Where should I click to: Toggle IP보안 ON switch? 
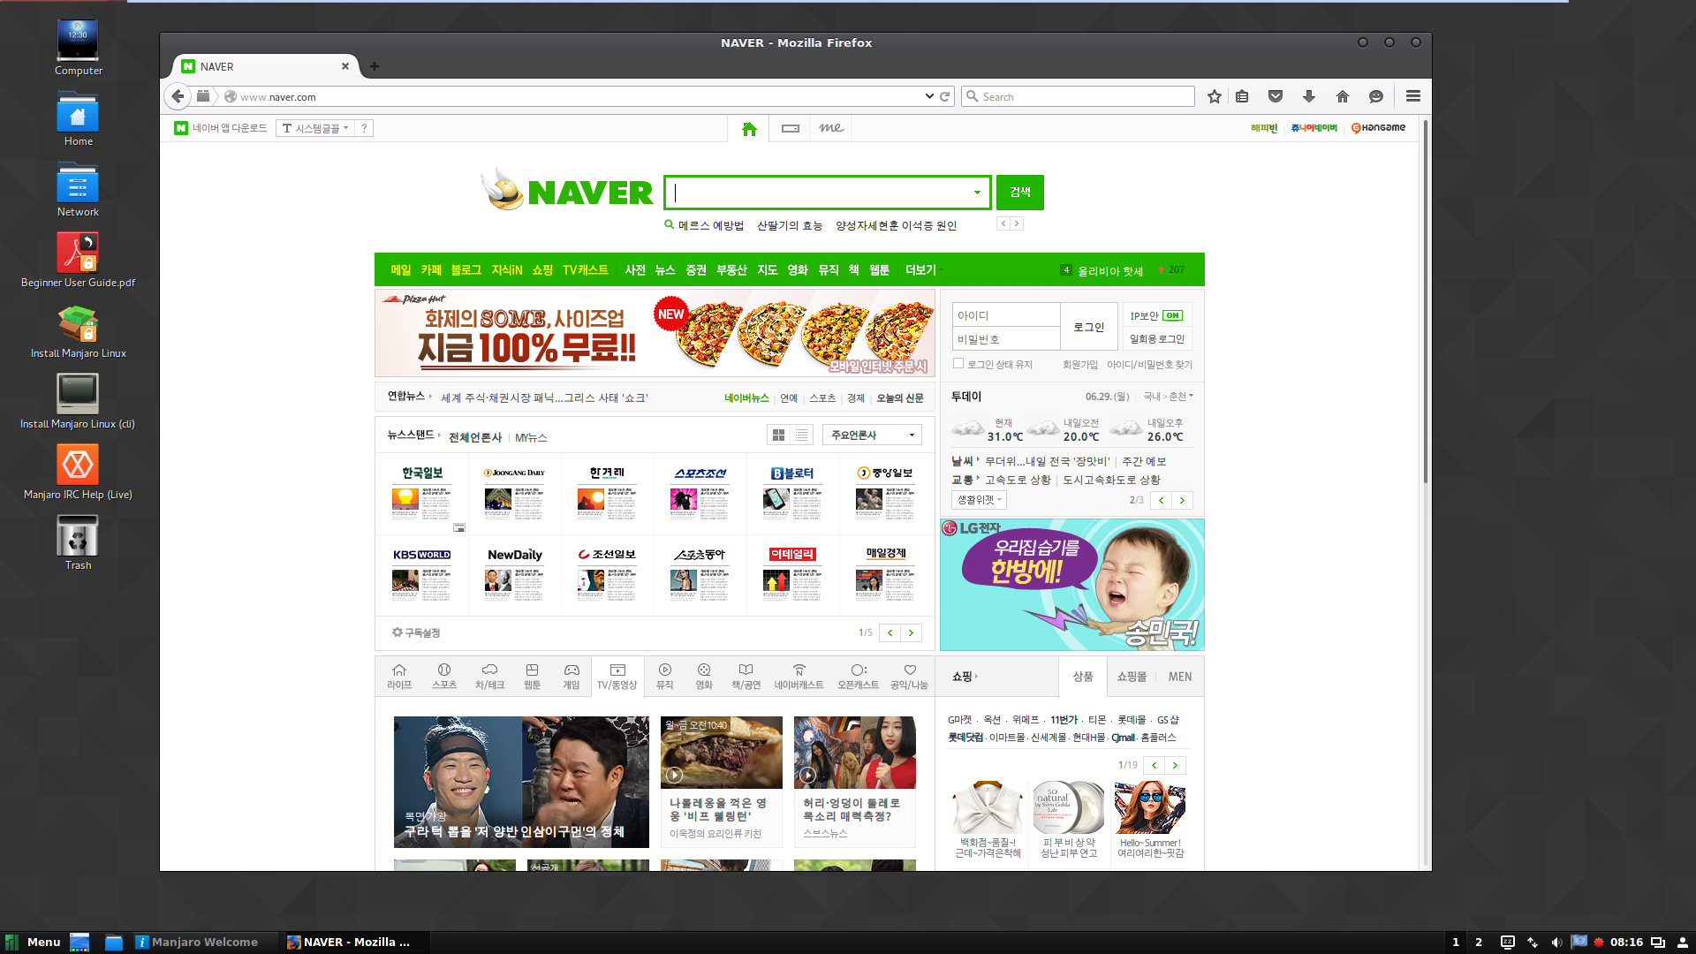1172,315
